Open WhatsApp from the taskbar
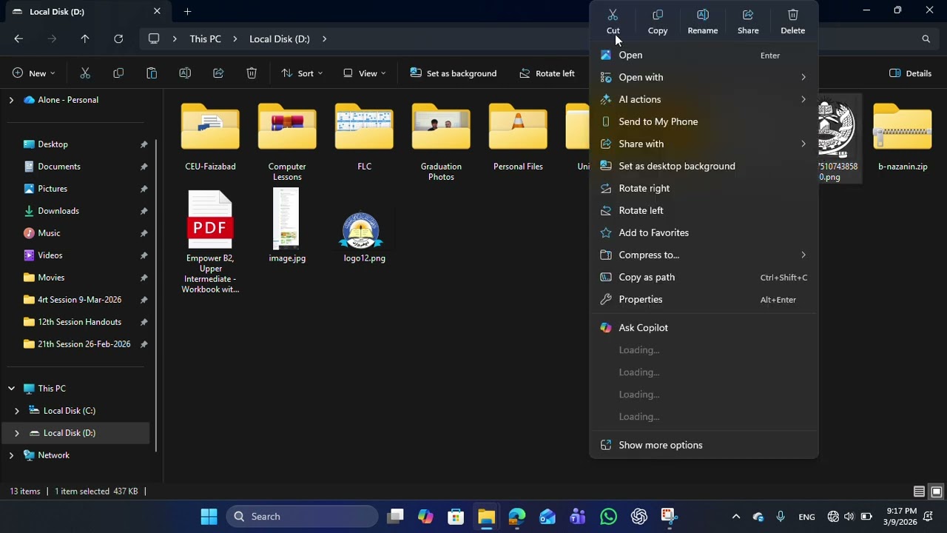This screenshot has height=533, width=947. 608,516
